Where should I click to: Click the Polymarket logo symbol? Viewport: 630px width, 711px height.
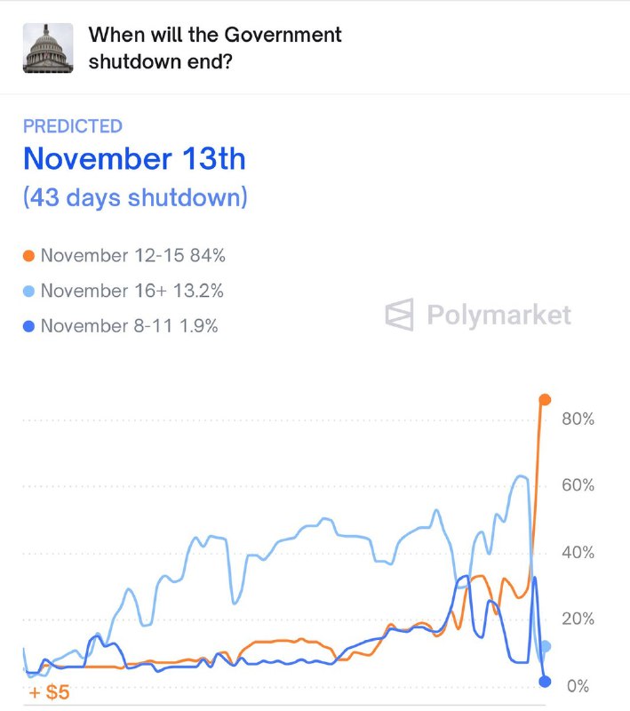(x=400, y=315)
